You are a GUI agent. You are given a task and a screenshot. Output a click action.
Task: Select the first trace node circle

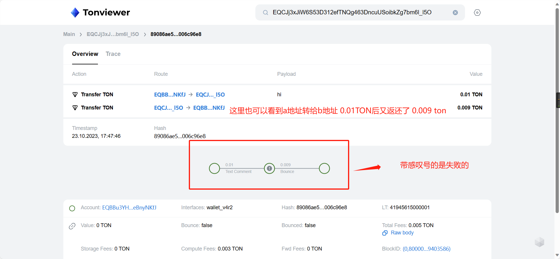coord(214,168)
